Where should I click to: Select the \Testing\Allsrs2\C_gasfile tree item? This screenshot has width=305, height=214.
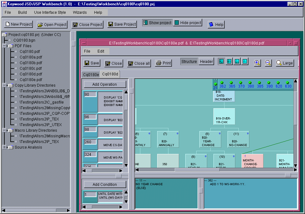42,102
